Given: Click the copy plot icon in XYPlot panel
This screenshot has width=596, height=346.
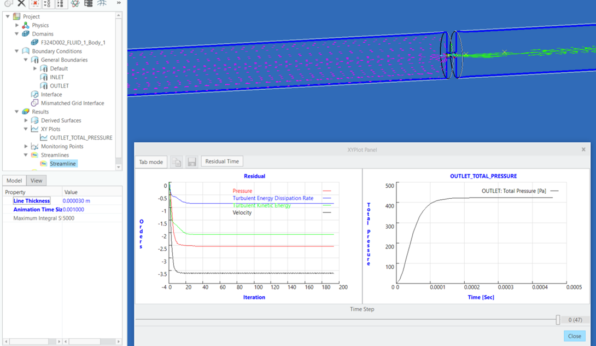Looking at the screenshot, I should coord(176,161).
